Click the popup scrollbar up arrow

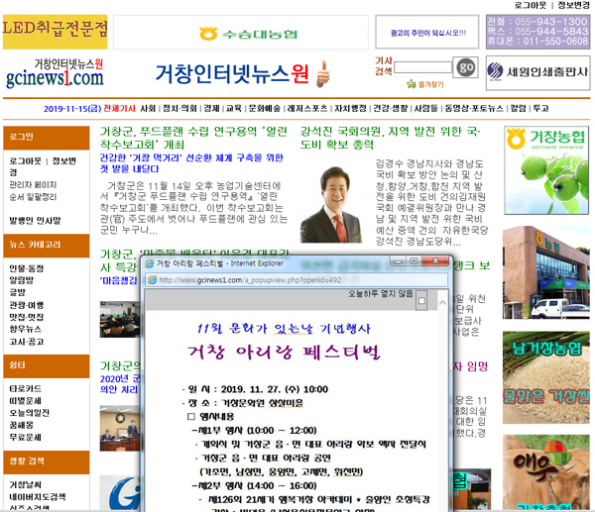tap(442, 302)
